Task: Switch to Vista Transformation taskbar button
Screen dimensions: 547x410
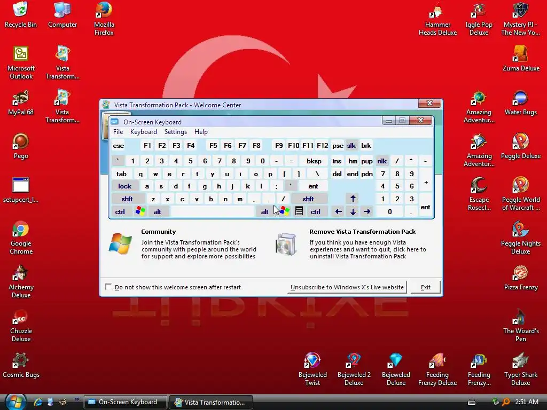Action: pyautogui.click(x=210, y=402)
